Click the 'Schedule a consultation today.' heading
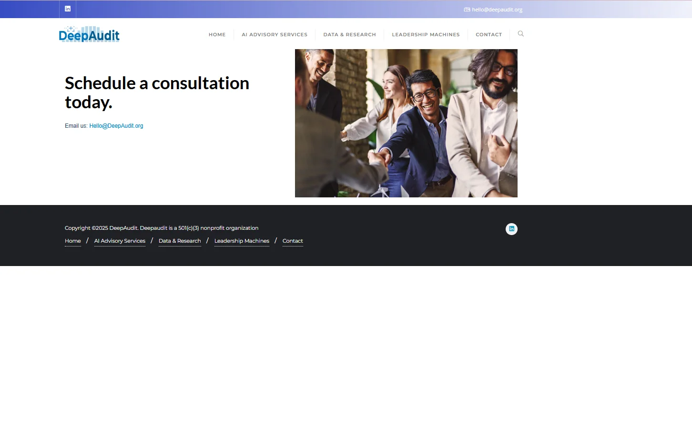 [157, 92]
